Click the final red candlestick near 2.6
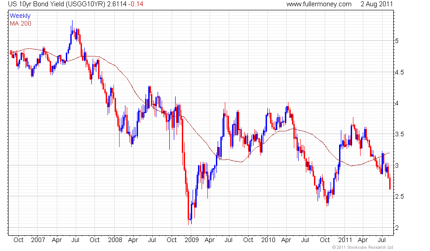 [x=390, y=182]
